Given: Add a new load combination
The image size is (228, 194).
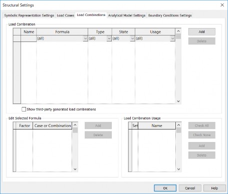Looking at the screenshot, I should [202, 31].
